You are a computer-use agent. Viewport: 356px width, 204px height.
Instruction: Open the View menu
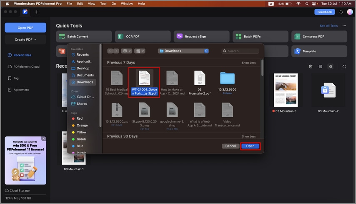click(91, 4)
